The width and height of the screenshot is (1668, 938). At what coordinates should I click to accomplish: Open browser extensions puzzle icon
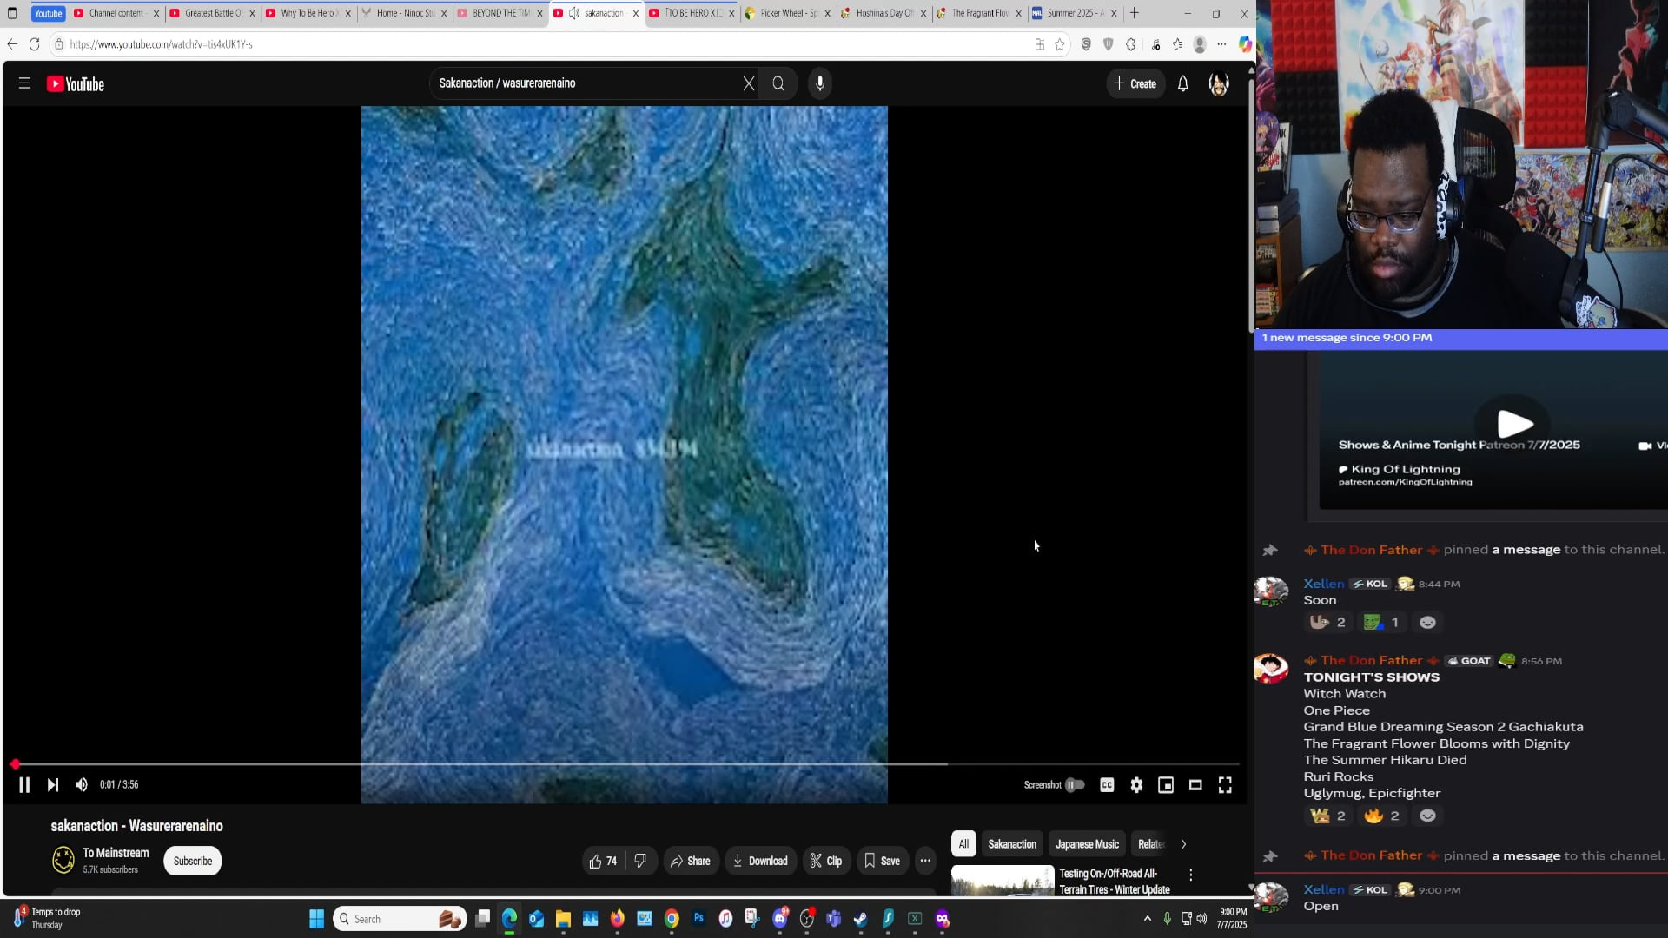(x=1130, y=44)
